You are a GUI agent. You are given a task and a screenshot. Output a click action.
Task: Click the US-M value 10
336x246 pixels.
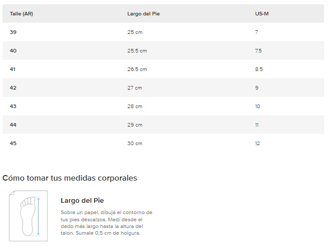pyautogui.click(x=257, y=106)
